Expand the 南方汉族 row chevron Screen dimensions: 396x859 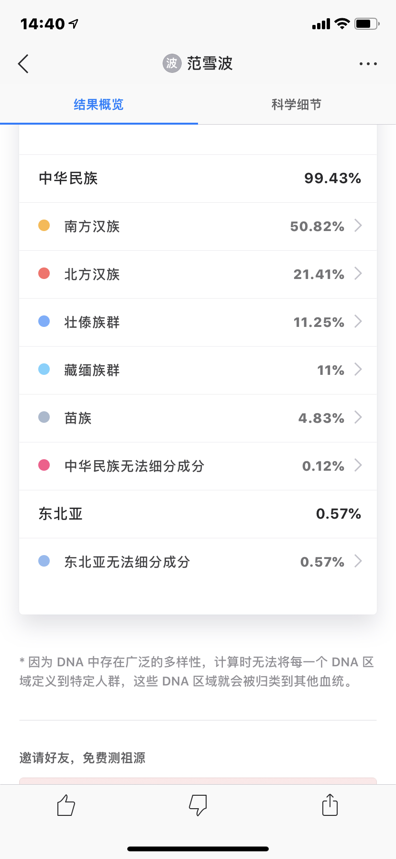click(358, 226)
